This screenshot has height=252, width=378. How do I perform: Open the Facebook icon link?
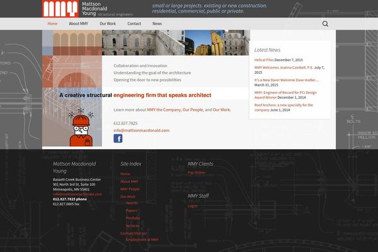pos(118,139)
